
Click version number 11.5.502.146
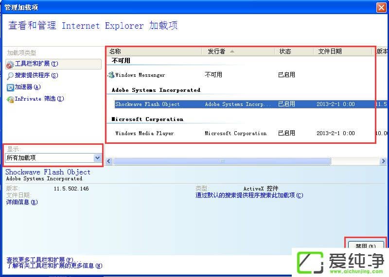(71, 189)
